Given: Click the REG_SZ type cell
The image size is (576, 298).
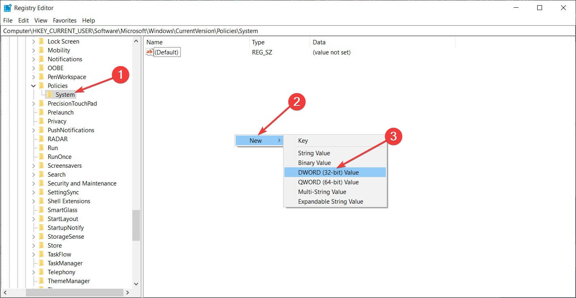Looking at the screenshot, I should (262, 52).
